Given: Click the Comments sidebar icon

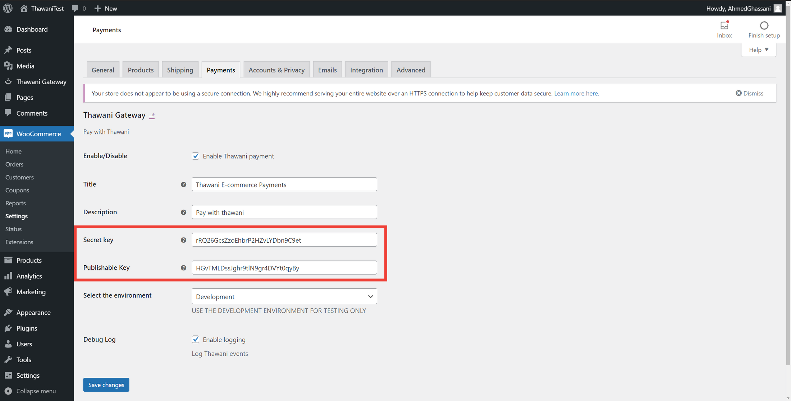Looking at the screenshot, I should click(8, 113).
